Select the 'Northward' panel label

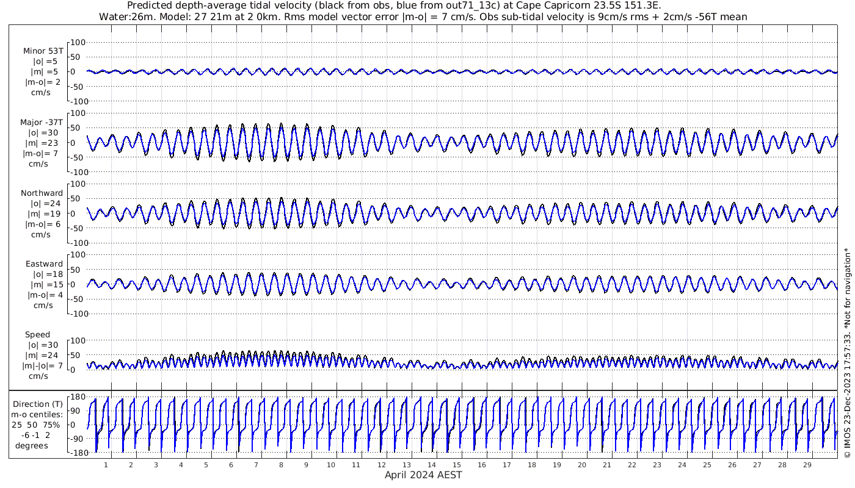(42, 193)
